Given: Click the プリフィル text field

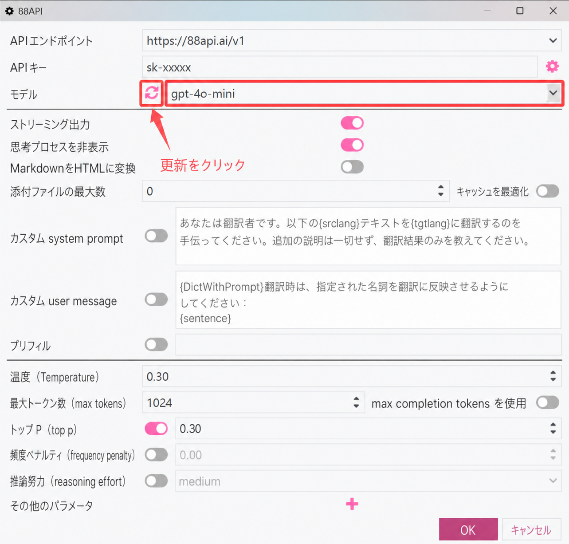Looking at the screenshot, I should (369, 345).
